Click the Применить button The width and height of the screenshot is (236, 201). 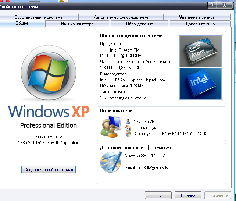pos(218,195)
